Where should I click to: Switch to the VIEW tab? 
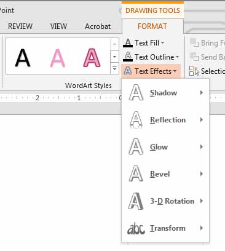click(x=58, y=26)
